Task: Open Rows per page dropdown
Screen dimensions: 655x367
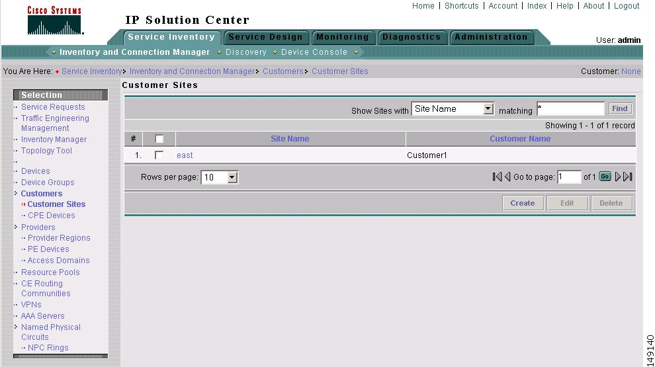Action: click(219, 177)
